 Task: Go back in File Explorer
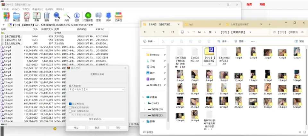point(145,32)
